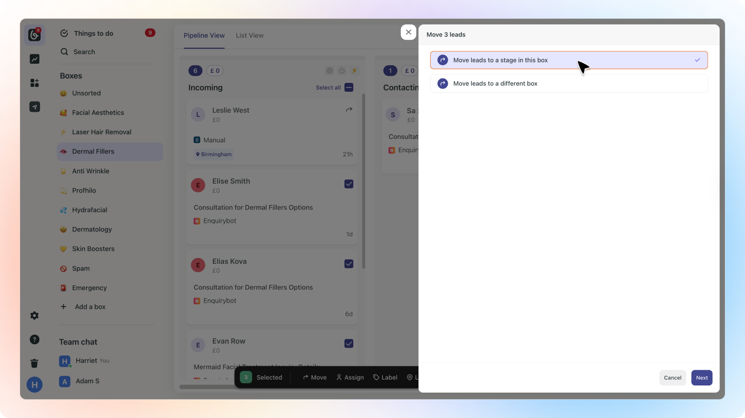745x418 pixels.
Task: Select Move leads to a different box
Action: (x=569, y=83)
